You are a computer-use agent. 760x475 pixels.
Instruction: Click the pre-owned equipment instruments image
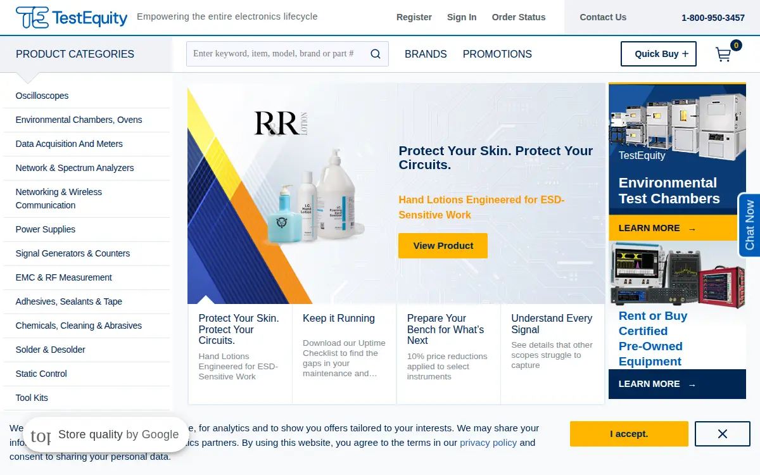click(x=677, y=274)
